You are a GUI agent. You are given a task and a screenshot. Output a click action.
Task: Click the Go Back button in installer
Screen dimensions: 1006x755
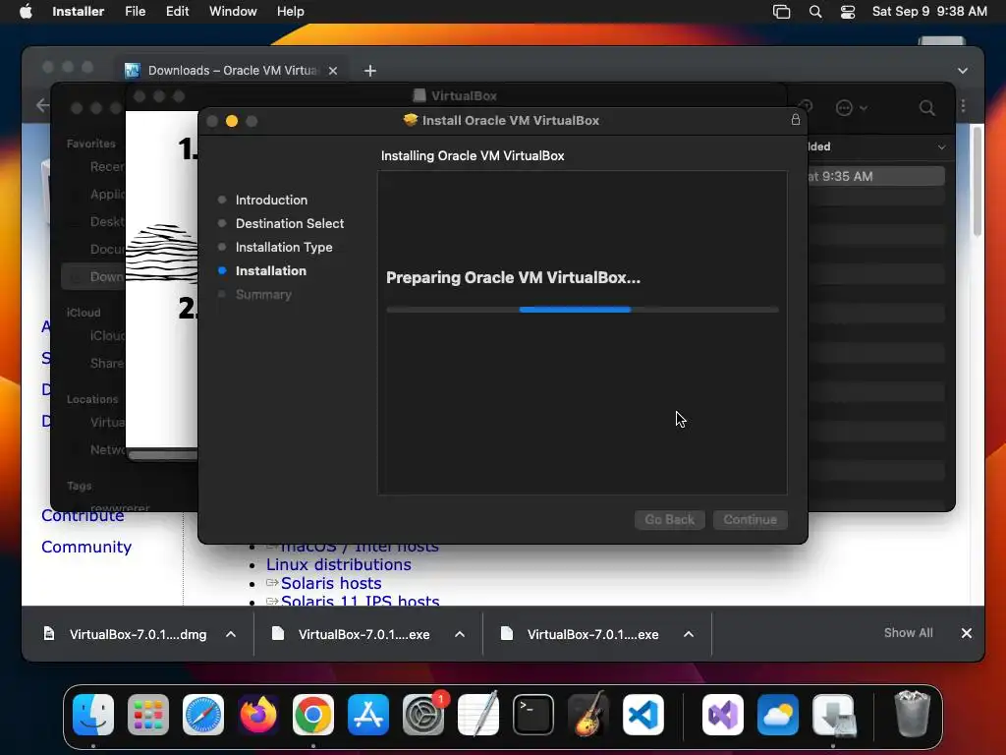click(669, 519)
